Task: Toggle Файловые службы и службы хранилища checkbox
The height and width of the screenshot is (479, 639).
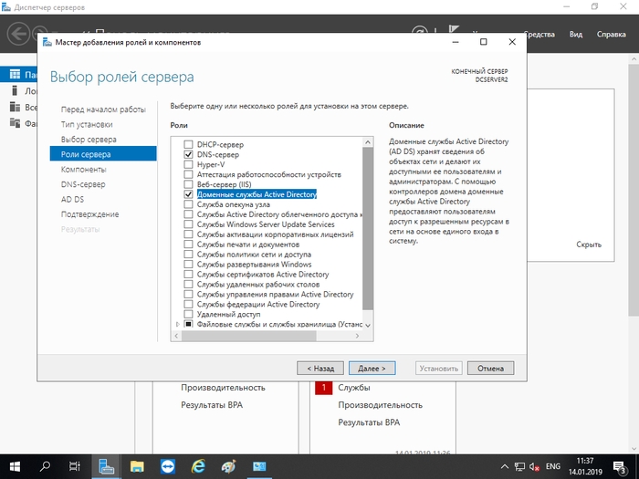Action: tap(188, 324)
